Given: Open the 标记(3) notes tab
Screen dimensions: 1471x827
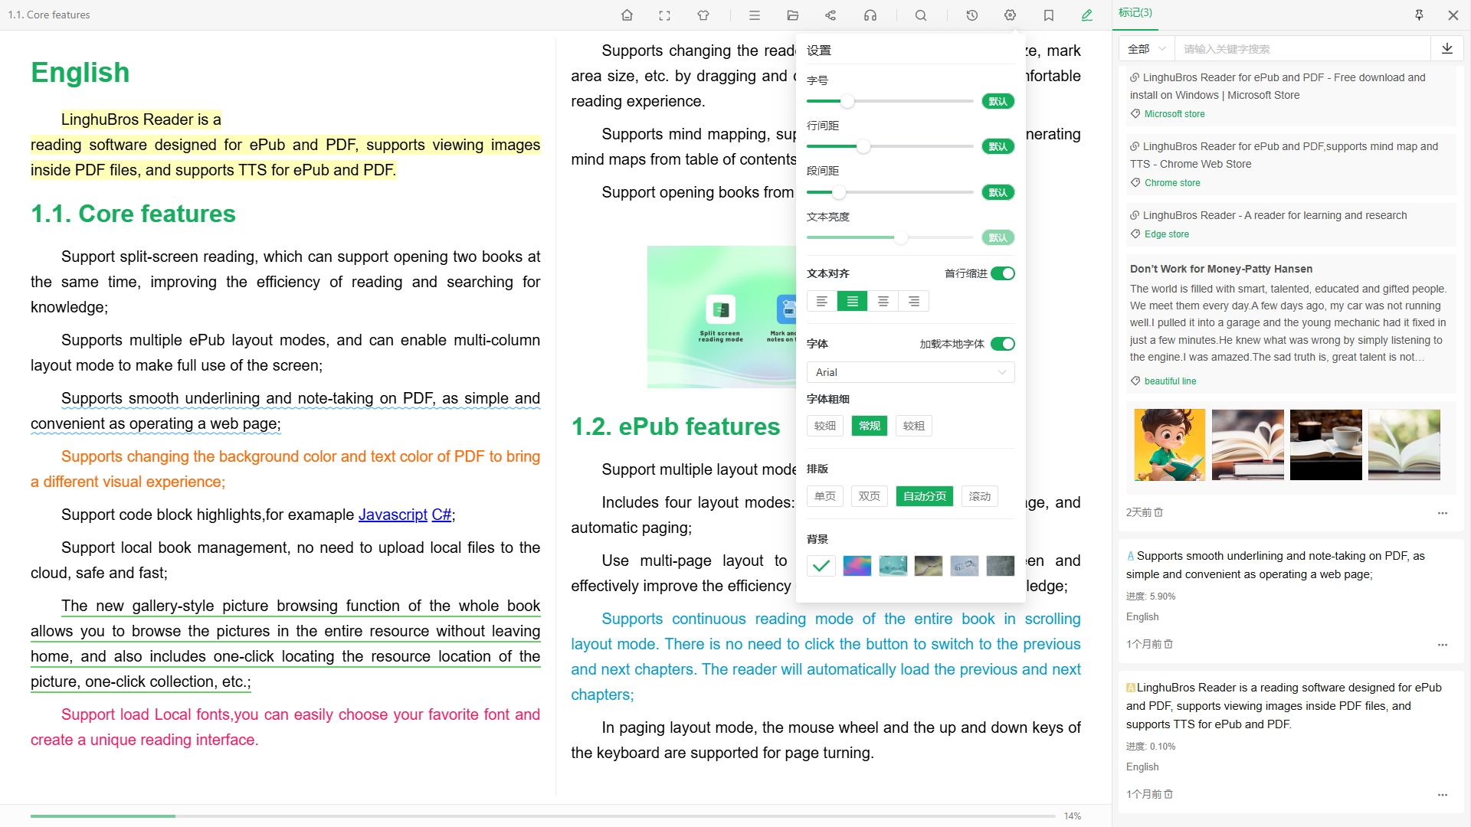Looking at the screenshot, I should point(1135,13).
